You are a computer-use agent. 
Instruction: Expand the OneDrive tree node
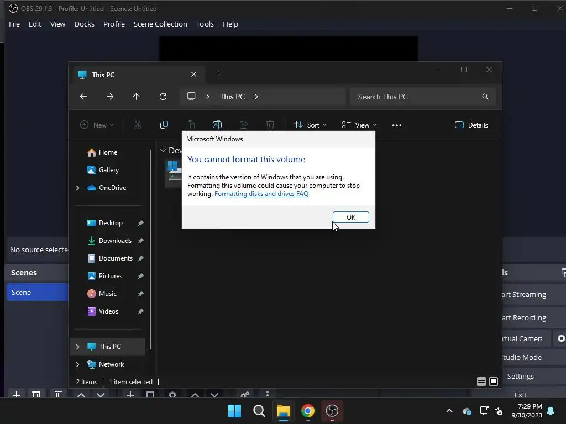tap(77, 188)
